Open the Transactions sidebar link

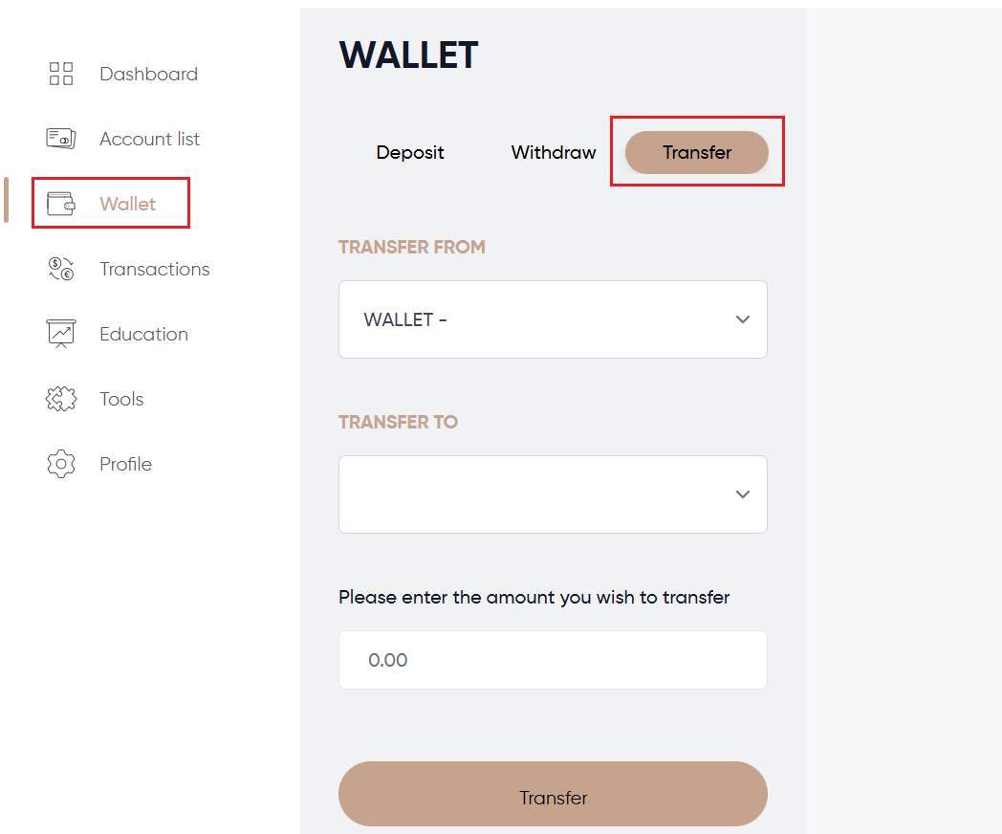154,269
